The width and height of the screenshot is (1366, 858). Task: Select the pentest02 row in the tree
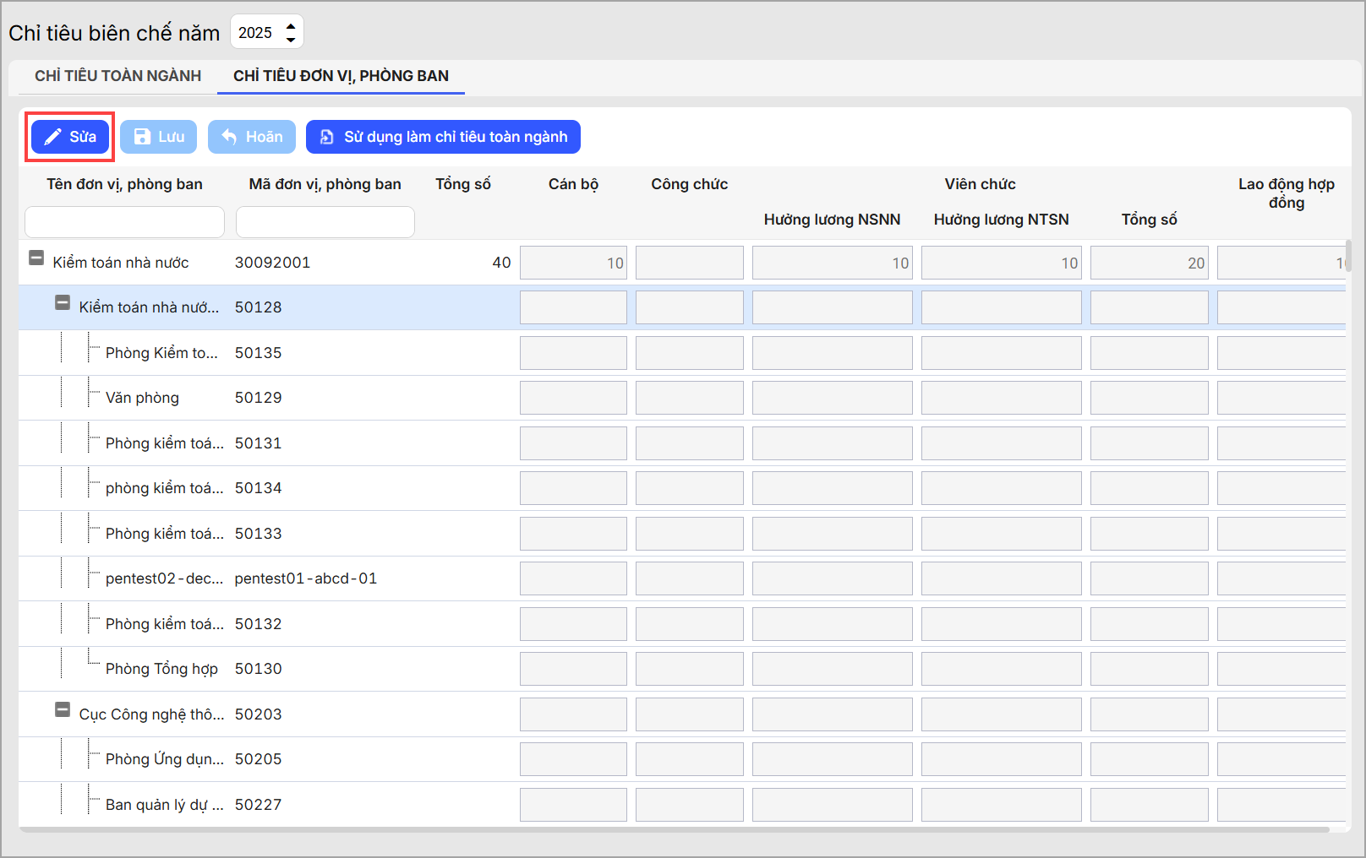(x=164, y=578)
